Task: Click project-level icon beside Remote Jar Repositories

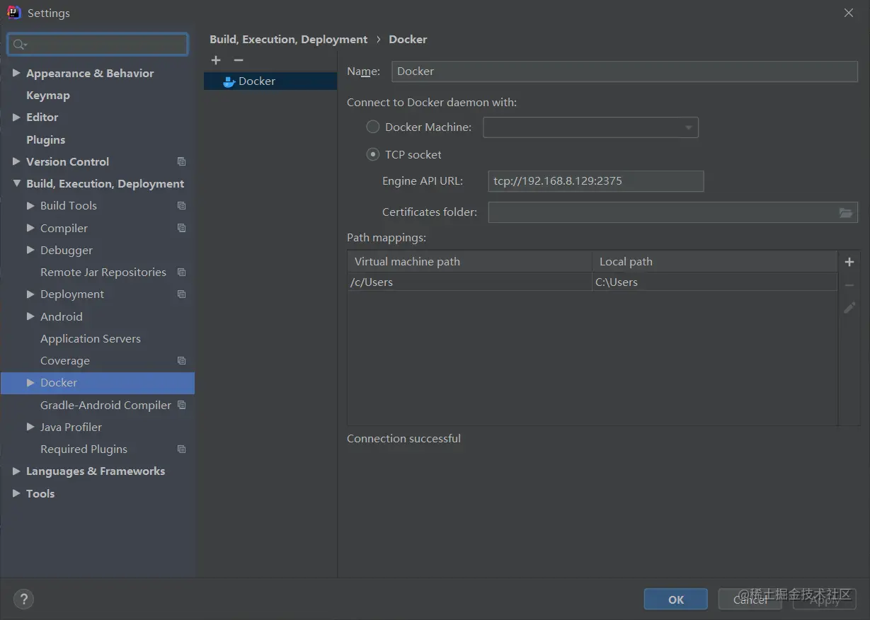Action: coord(182,272)
